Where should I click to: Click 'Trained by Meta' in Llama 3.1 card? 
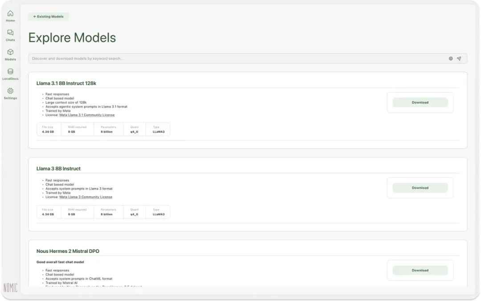[x=58, y=111]
